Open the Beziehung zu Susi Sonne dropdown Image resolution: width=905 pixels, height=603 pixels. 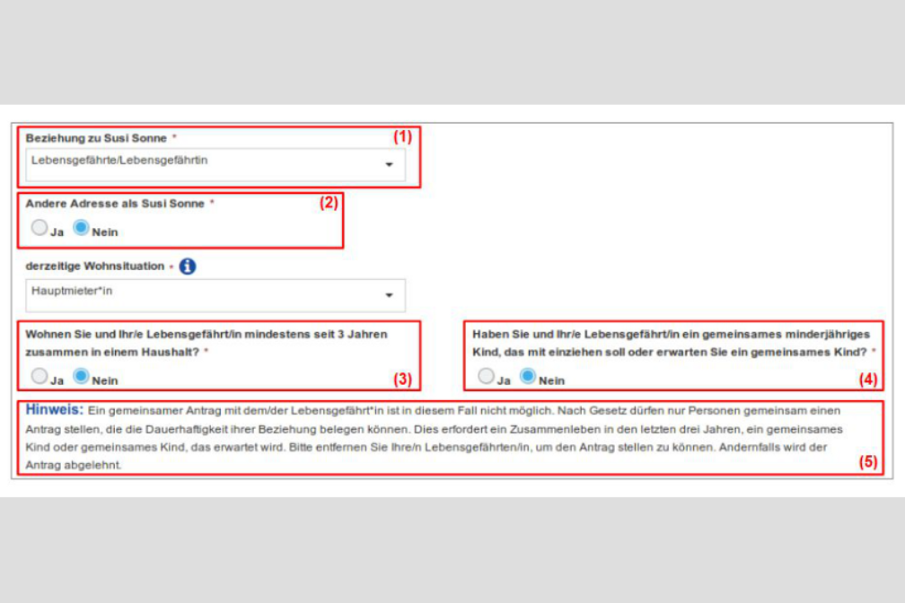click(215, 165)
